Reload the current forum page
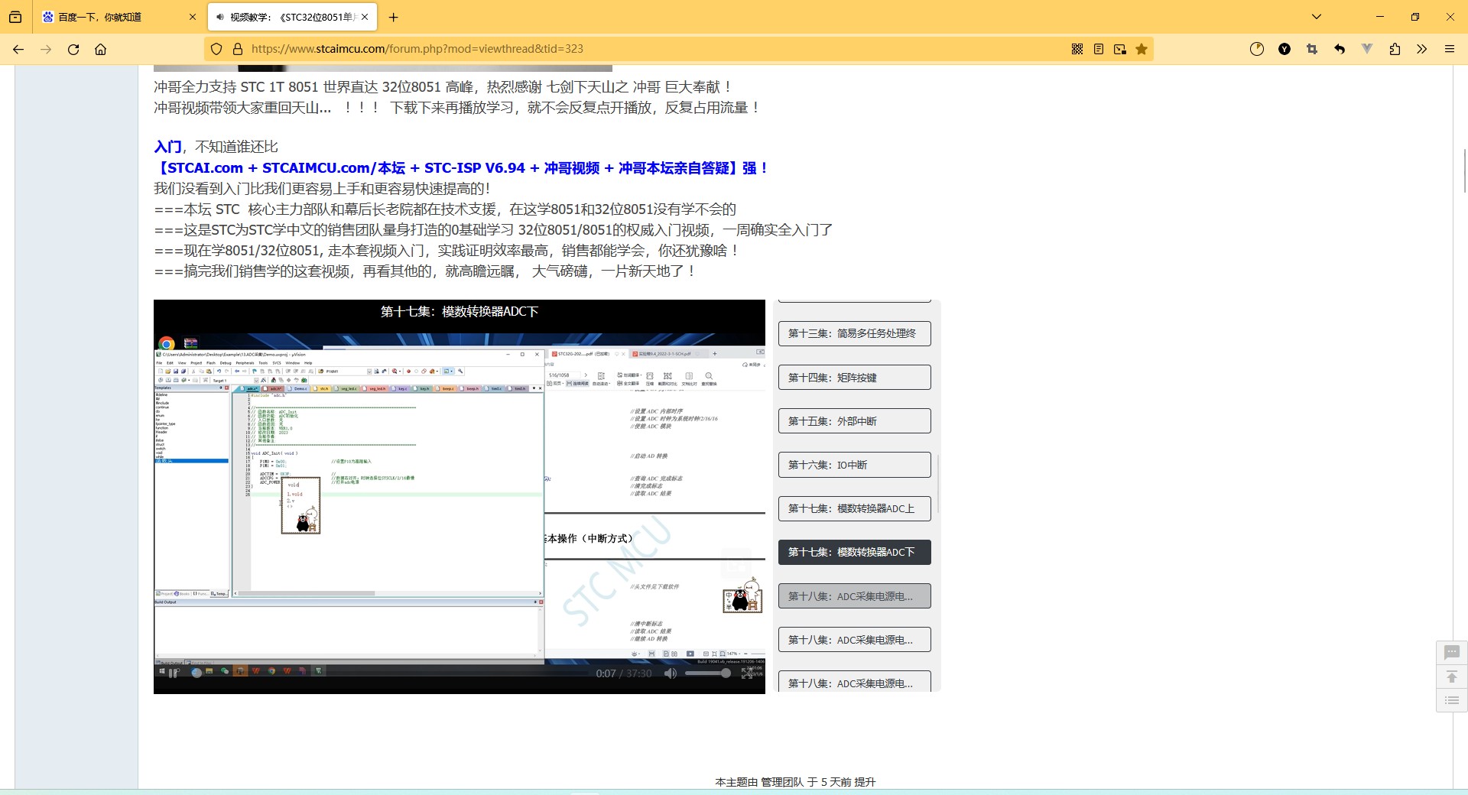1468x795 pixels. pyautogui.click(x=73, y=49)
